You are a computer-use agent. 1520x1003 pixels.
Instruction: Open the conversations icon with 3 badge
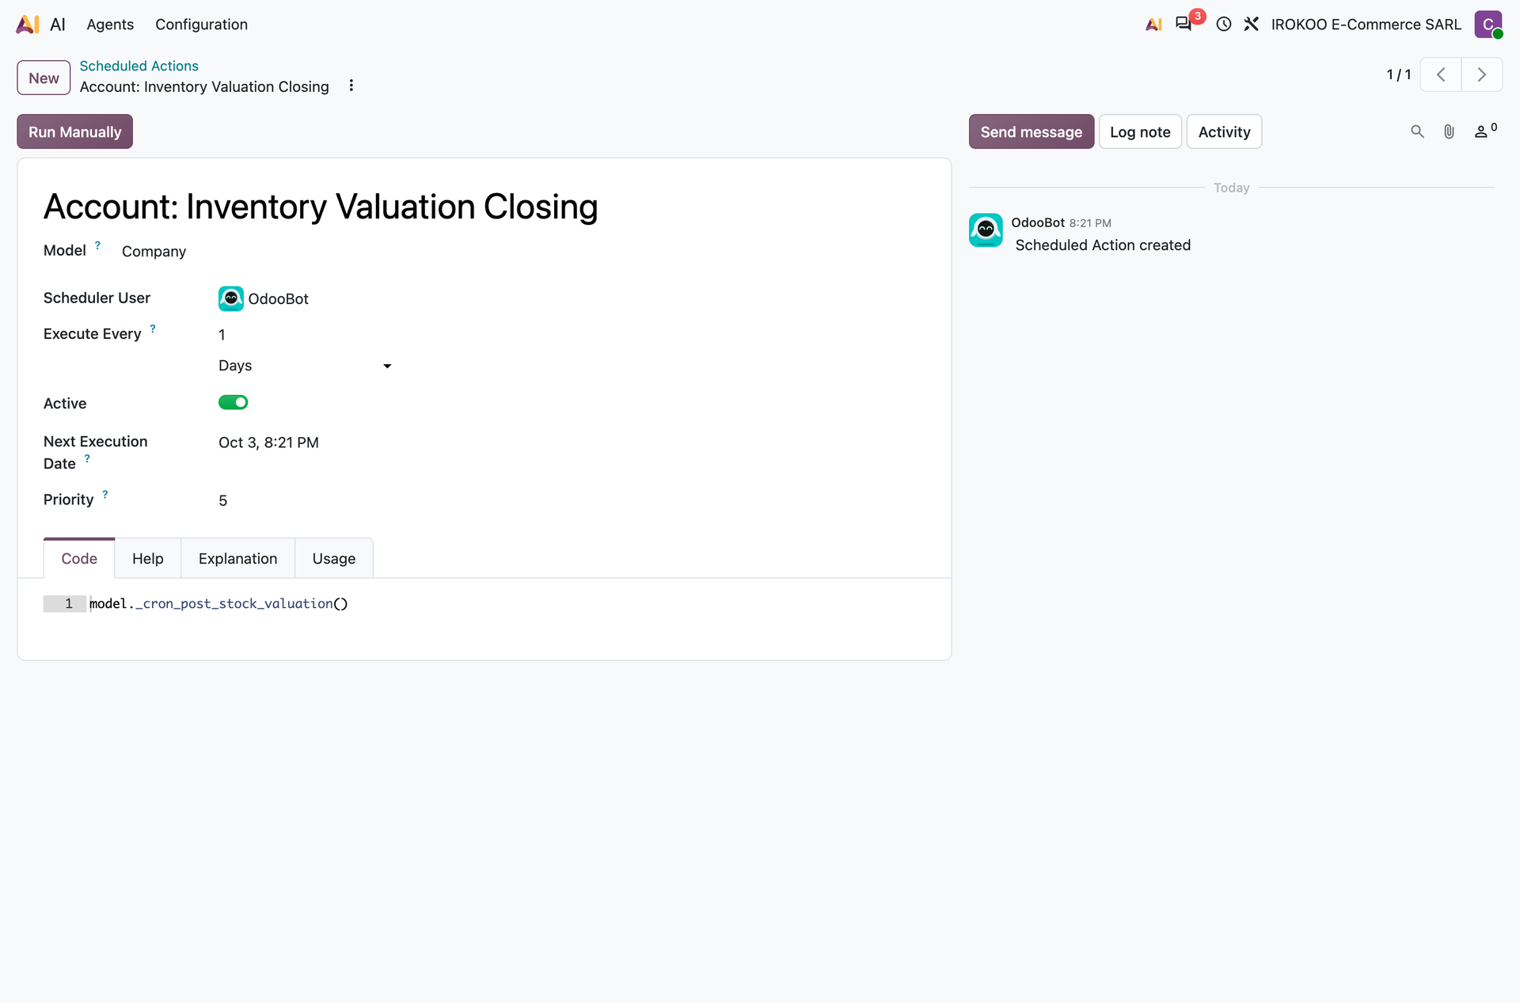click(x=1184, y=24)
